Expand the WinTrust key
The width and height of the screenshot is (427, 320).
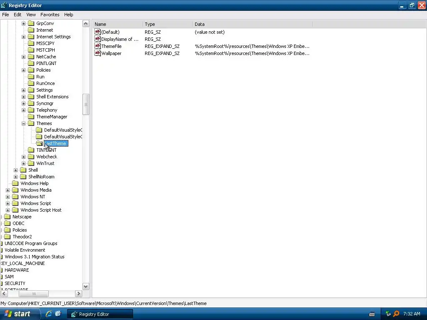tap(23, 163)
